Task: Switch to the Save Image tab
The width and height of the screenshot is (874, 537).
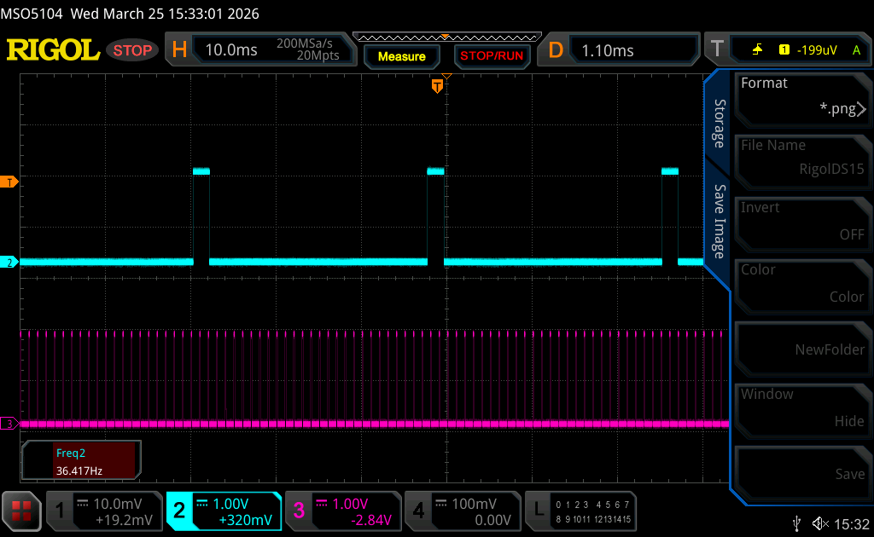Action: click(x=719, y=222)
